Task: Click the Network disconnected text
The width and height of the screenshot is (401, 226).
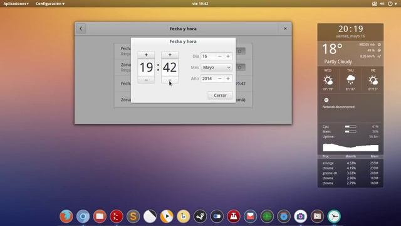Action: 338,107
